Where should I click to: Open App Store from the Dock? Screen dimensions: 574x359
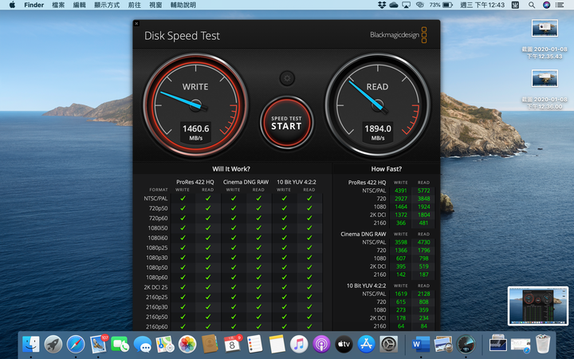(366, 344)
